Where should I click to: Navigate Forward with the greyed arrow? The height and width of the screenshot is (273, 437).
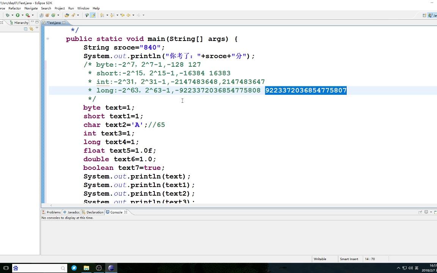tap(138, 15)
